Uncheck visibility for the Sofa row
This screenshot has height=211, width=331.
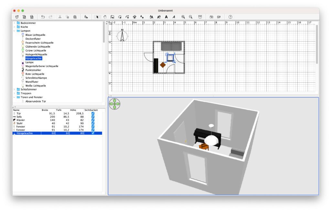pos(93,117)
